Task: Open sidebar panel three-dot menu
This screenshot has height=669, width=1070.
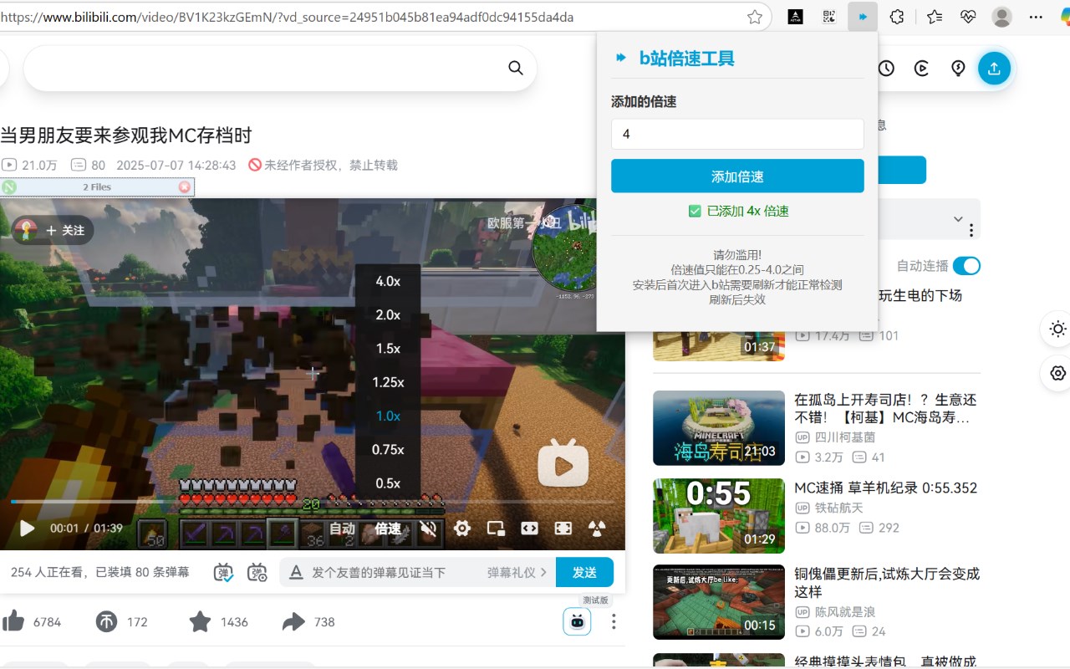Action: pyautogui.click(x=971, y=229)
